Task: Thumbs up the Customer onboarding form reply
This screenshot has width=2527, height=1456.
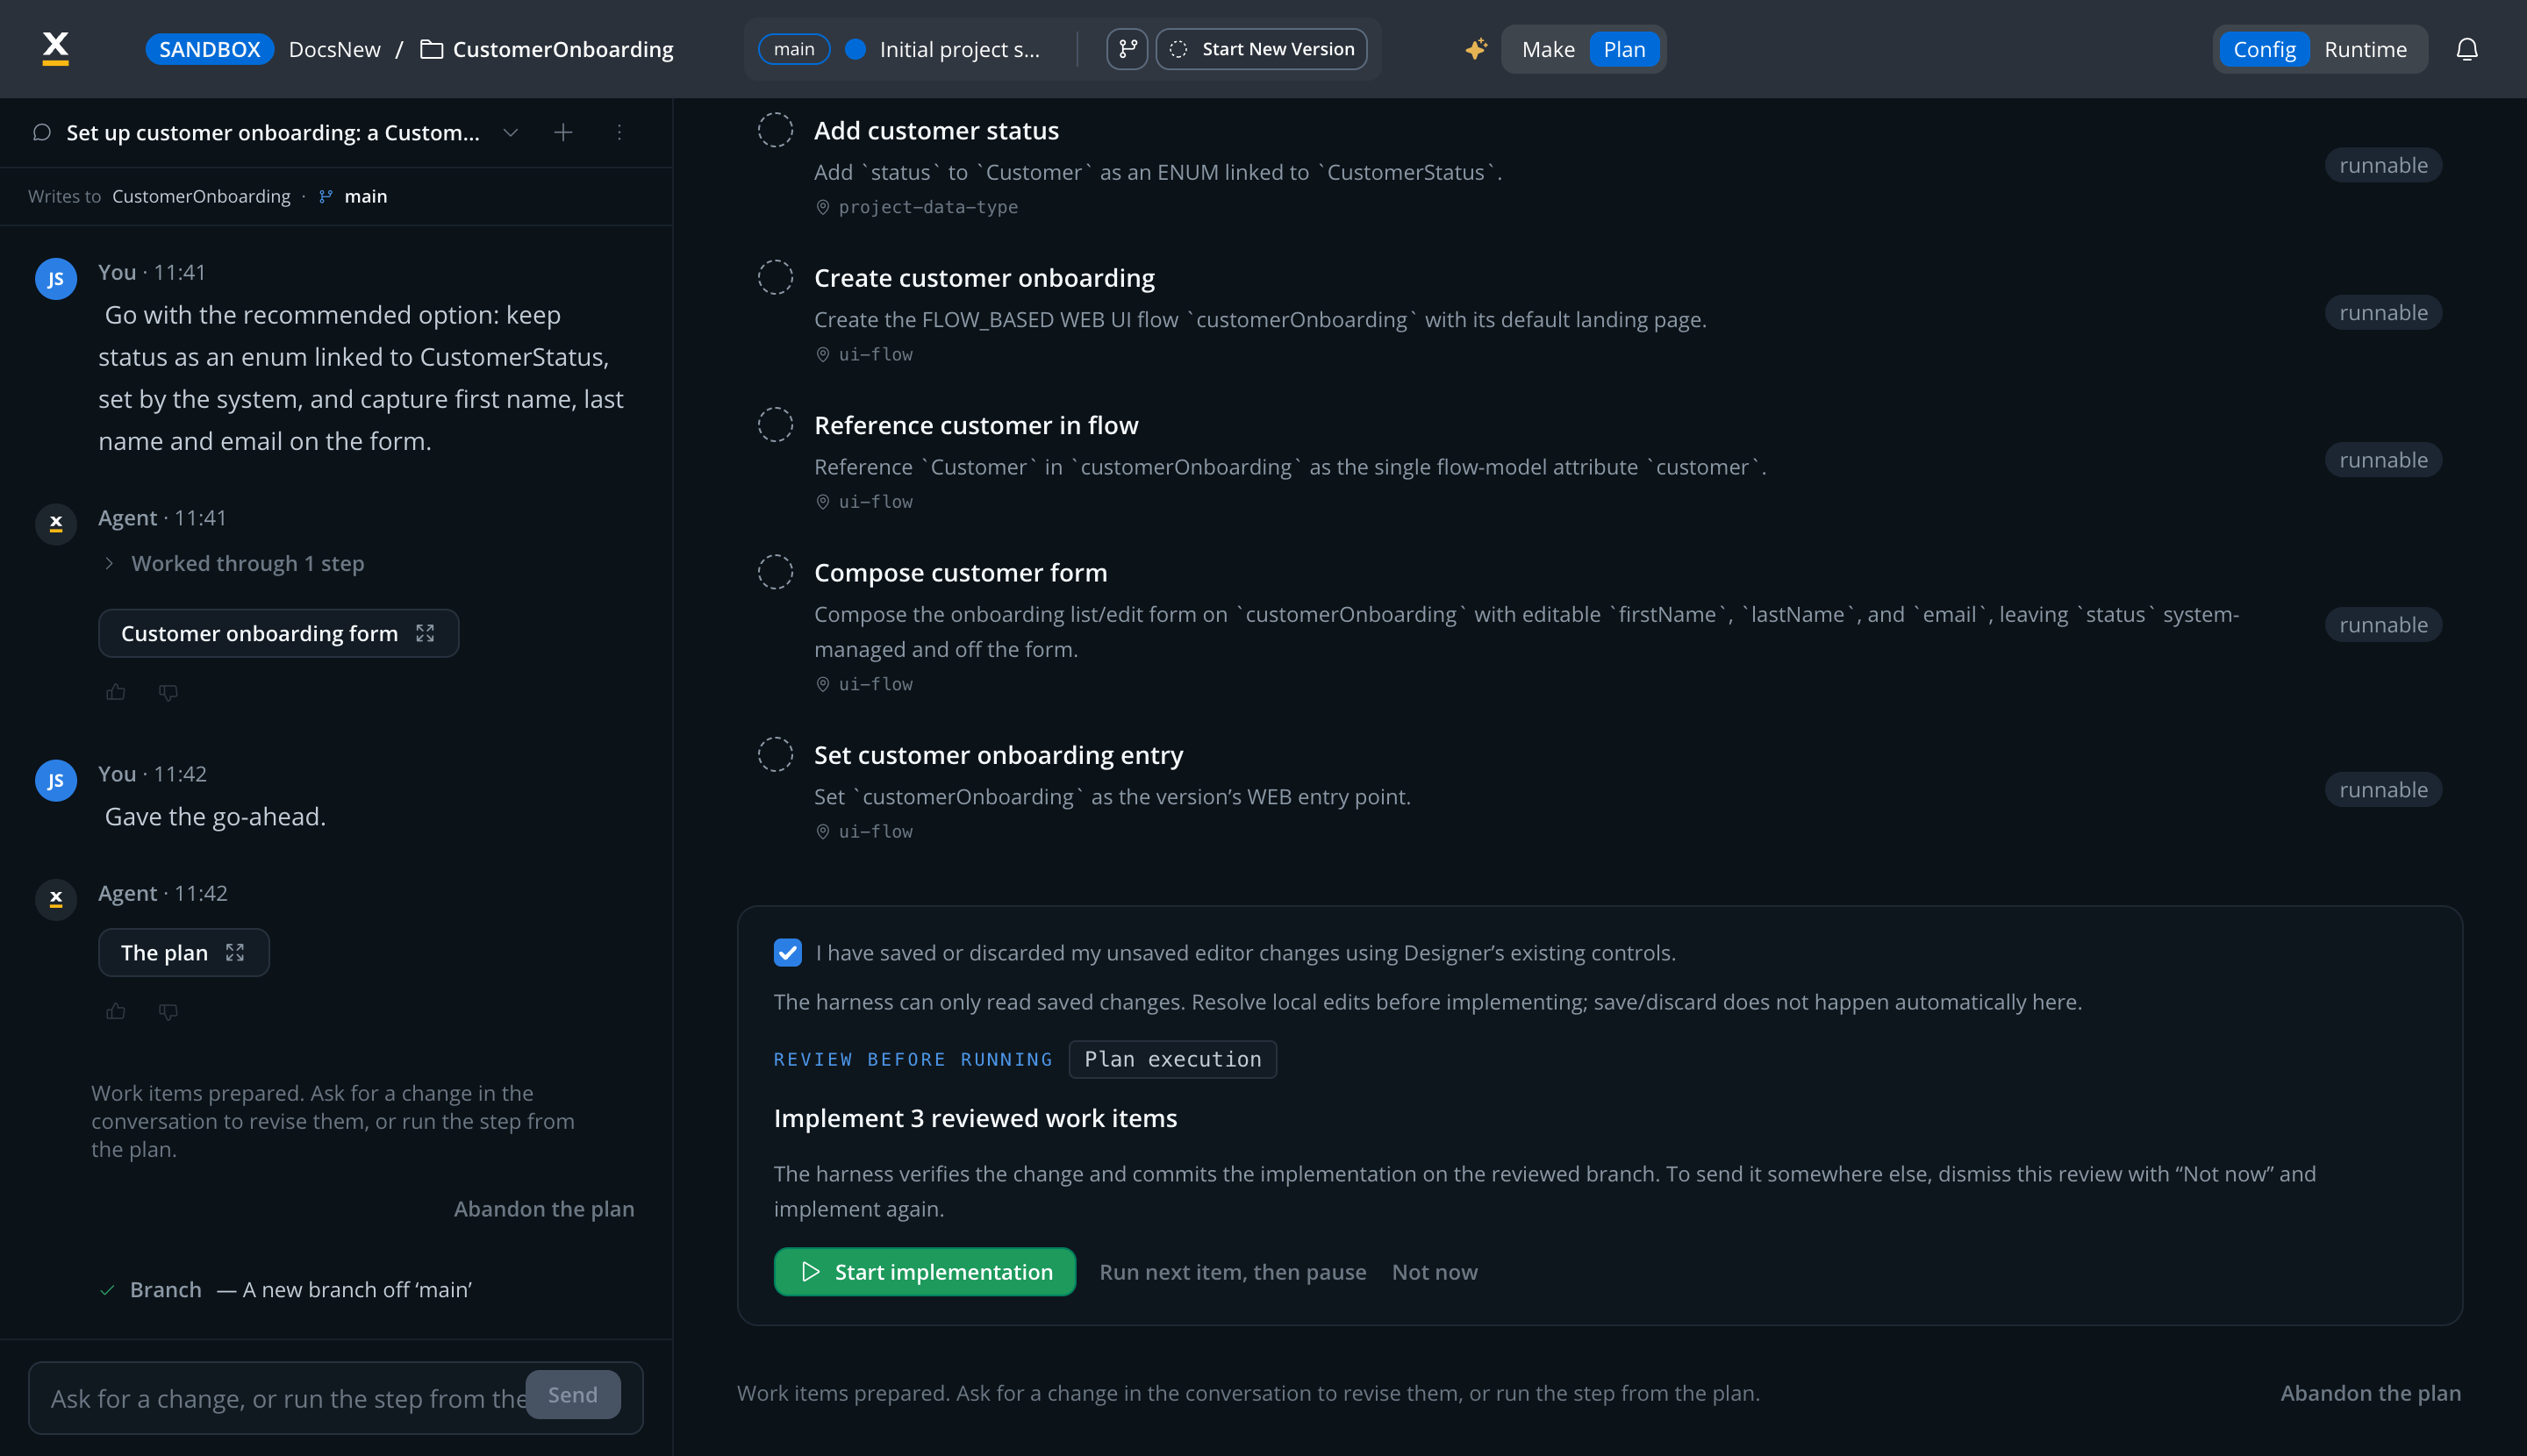Action: [116, 692]
